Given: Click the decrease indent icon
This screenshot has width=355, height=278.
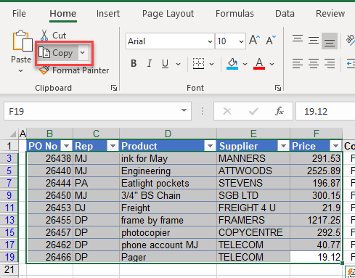Looking at the screenshot, I should click(351, 64).
